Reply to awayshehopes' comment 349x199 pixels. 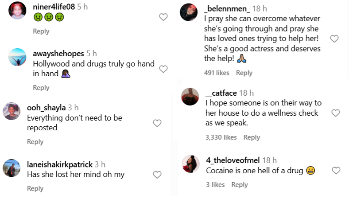(41, 88)
